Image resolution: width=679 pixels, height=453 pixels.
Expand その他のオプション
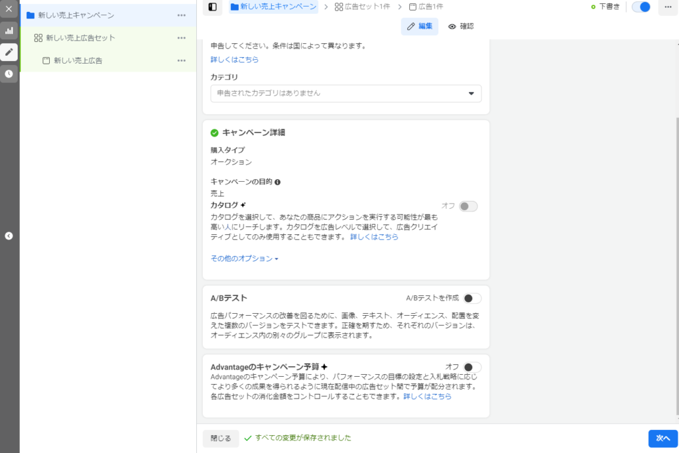coord(244,259)
